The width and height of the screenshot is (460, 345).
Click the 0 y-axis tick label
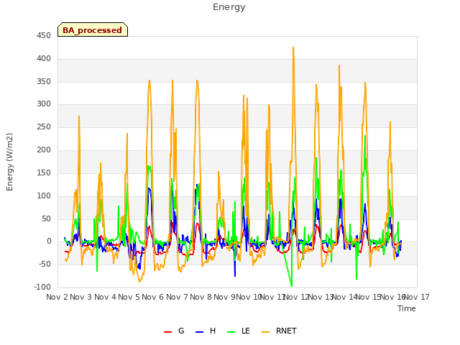pyautogui.click(x=49, y=241)
